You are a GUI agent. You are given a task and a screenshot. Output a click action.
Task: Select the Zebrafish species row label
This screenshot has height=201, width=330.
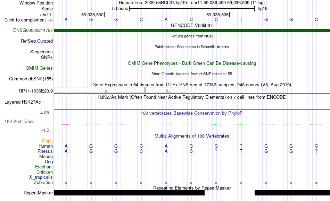[43, 182]
